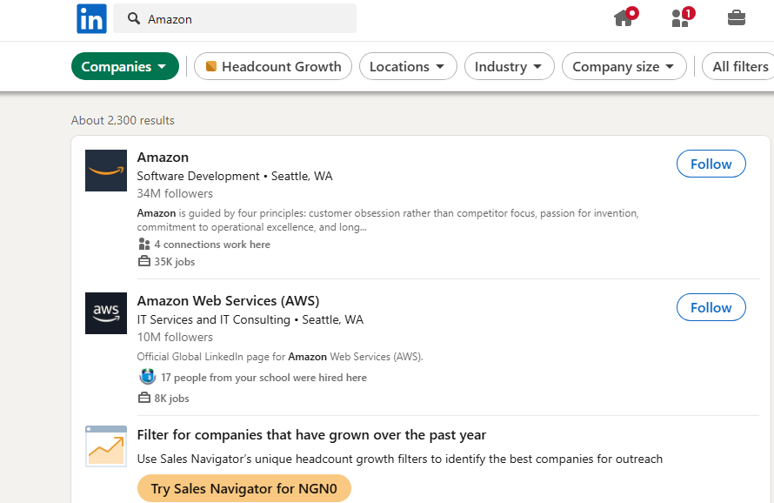Go to Home feed icon
This screenshot has height=503, width=774.
click(625, 17)
